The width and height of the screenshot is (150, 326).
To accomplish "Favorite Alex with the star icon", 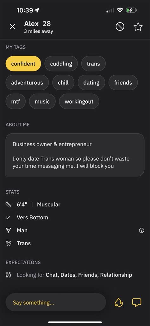I will [x=138, y=27].
